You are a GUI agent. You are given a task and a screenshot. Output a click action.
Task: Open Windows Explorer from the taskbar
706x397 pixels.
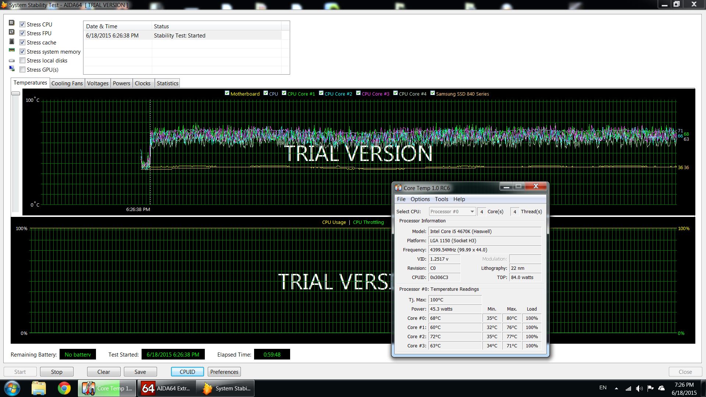click(x=39, y=388)
